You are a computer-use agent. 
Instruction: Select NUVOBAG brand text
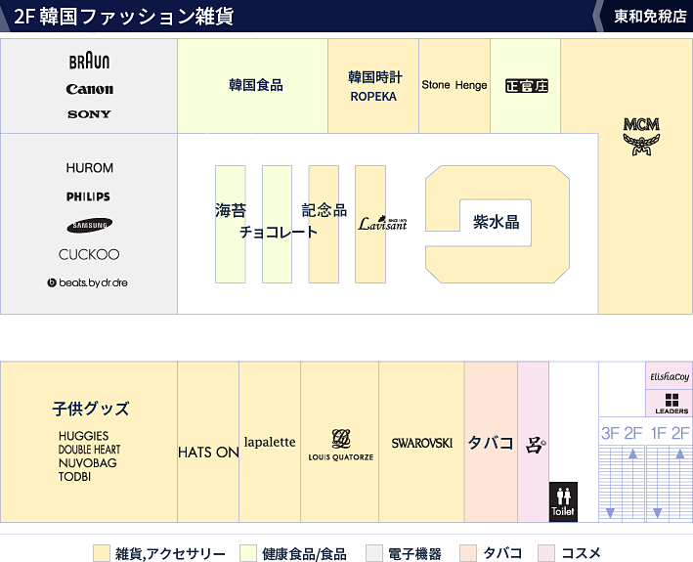88,463
